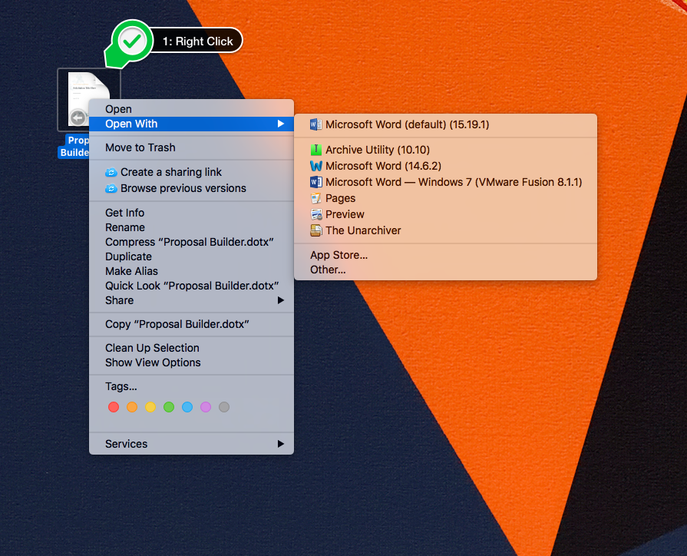Apply the yellow tag color
Screen dimensions: 687x556
(150, 407)
